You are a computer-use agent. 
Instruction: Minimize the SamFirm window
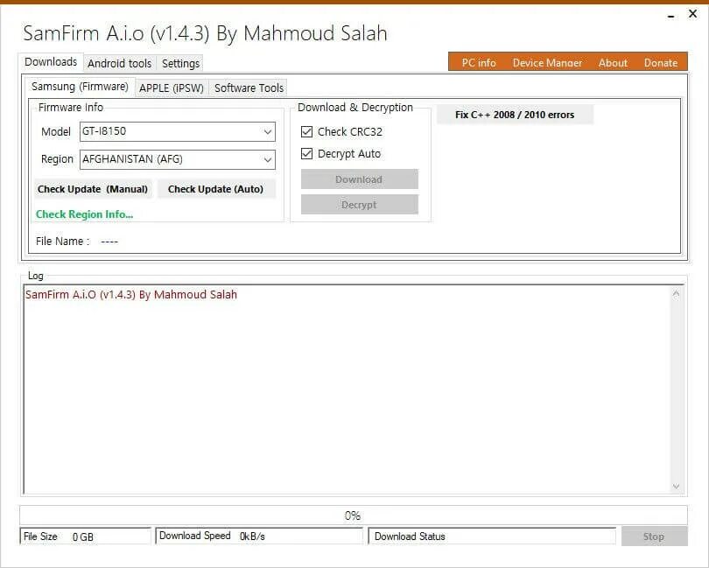point(671,17)
